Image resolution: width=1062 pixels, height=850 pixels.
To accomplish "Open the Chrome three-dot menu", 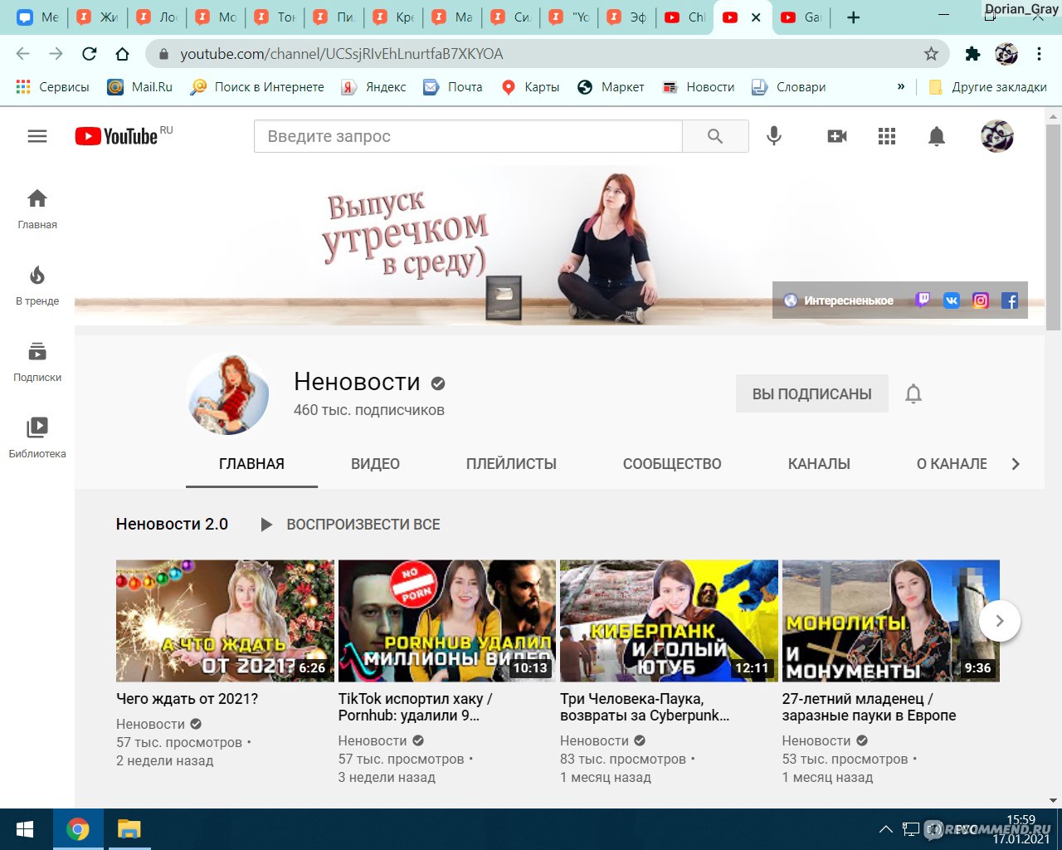I will point(1039,54).
